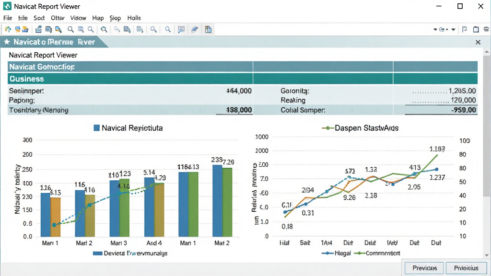Click the Navicat Gomoclior header row
Viewport: 491px width, 276px height.
click(243, 67)
